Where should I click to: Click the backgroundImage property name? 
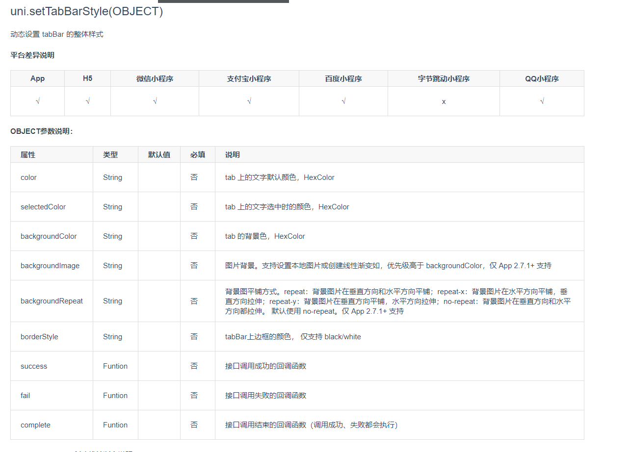click(50, 265)
